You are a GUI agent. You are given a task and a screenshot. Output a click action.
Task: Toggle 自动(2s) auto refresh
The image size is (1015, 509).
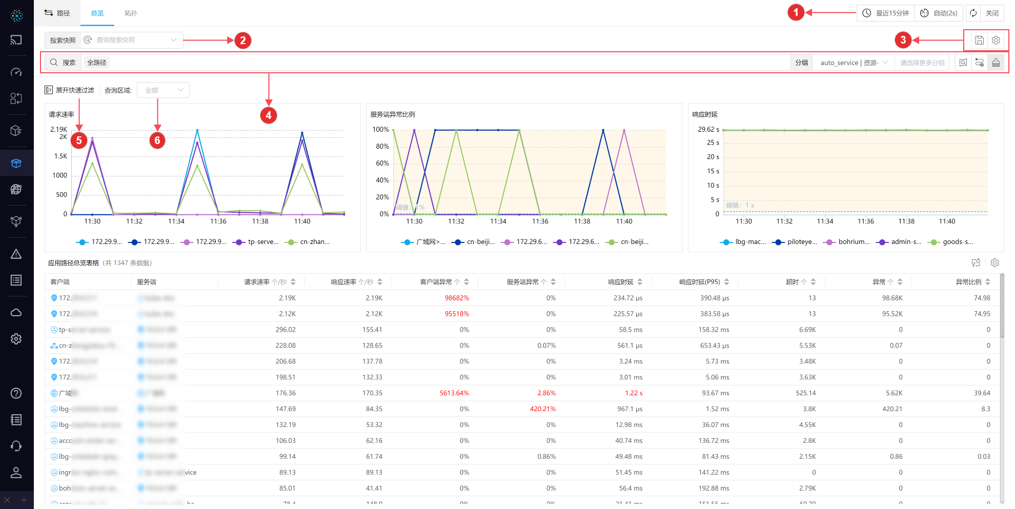click(x=939, y=13)
